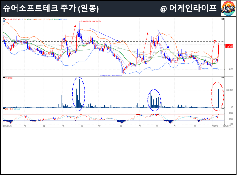Click the red current price tag on axis
Viewport: 237px width, 175px height.
(229, 46)
